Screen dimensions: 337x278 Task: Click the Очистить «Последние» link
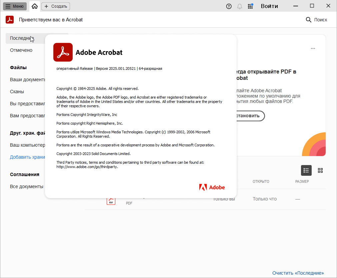pos(298,273)
